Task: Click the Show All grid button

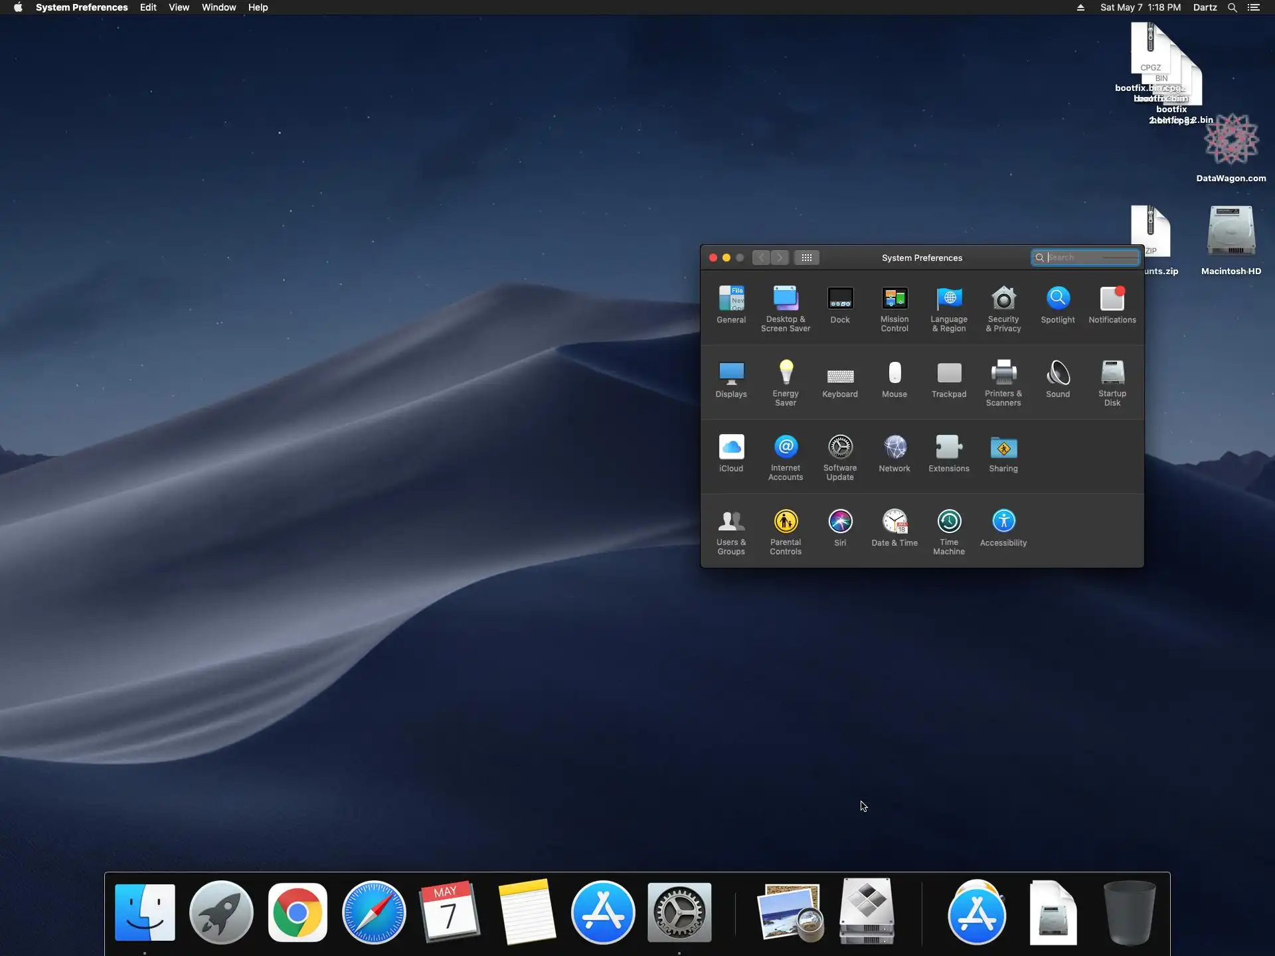Action: tap(806, 258)
